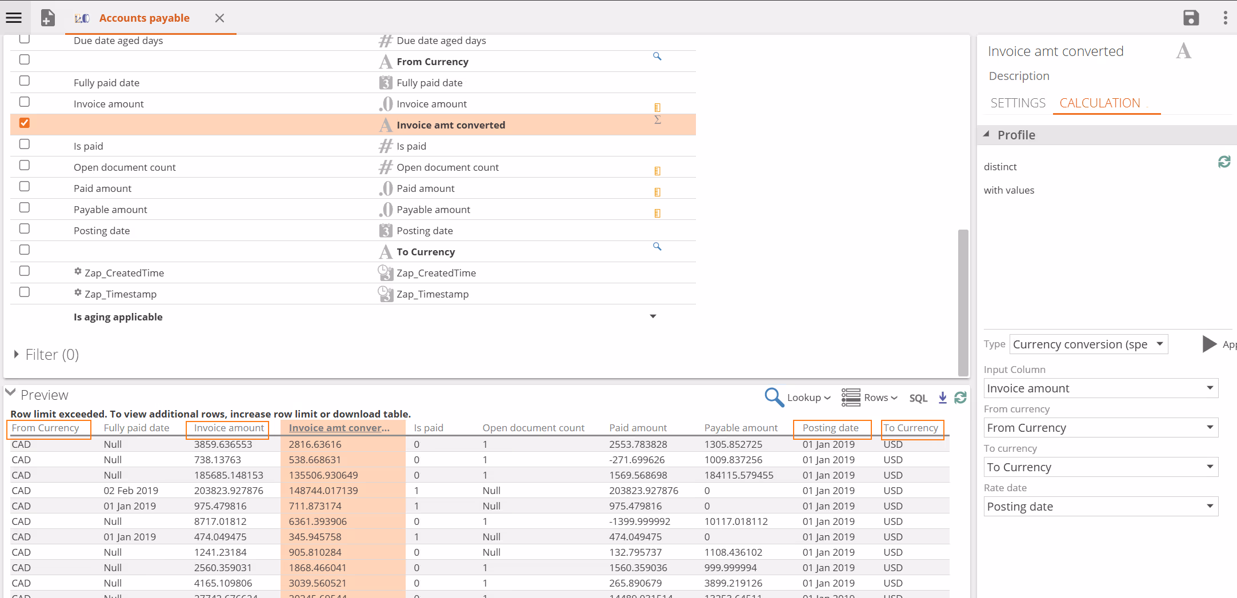Select the Accounts payable tab
This screenshot has height=598, width=1237.
(x=144, y=18)
